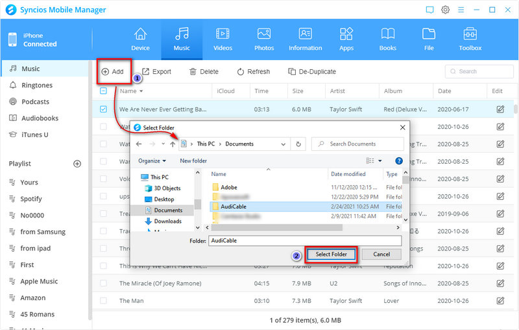Viewport: 519px width, 330px height.
Task: Expand the address bar path dropdown
Action: click(284, 144)
